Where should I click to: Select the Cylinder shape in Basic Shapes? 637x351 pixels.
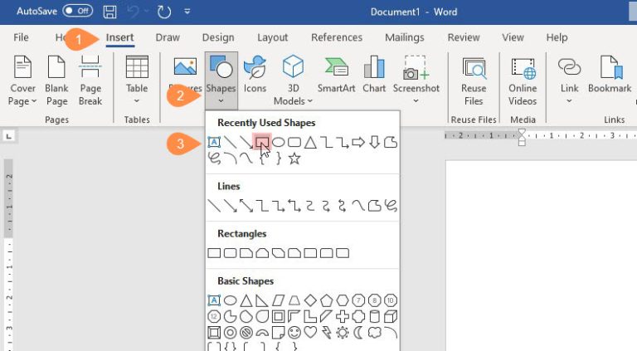(375, 316)
